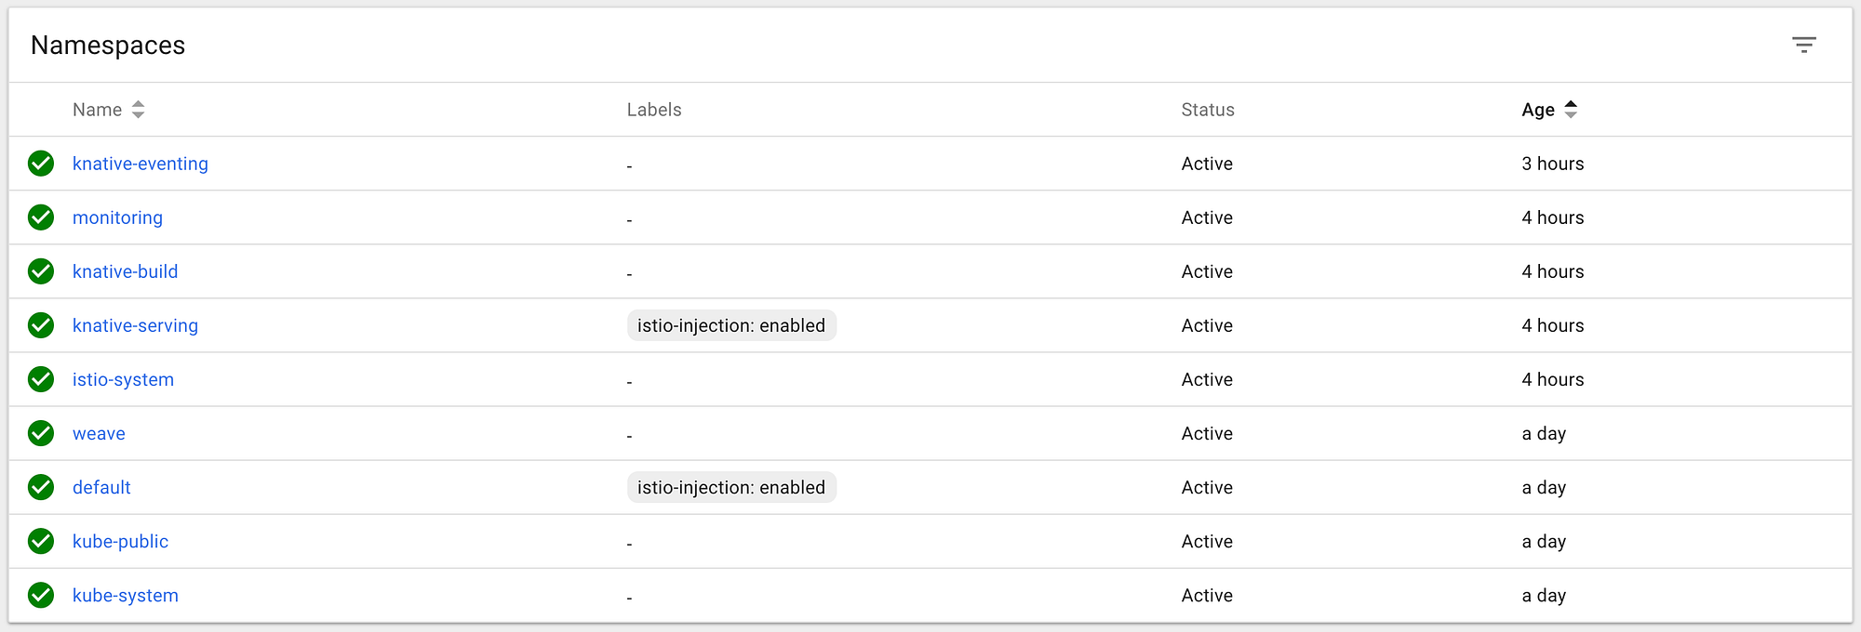This screenshot has height=632, width=1861.
Task: Click the Status column header
Action: click(x=1208, y=110)
